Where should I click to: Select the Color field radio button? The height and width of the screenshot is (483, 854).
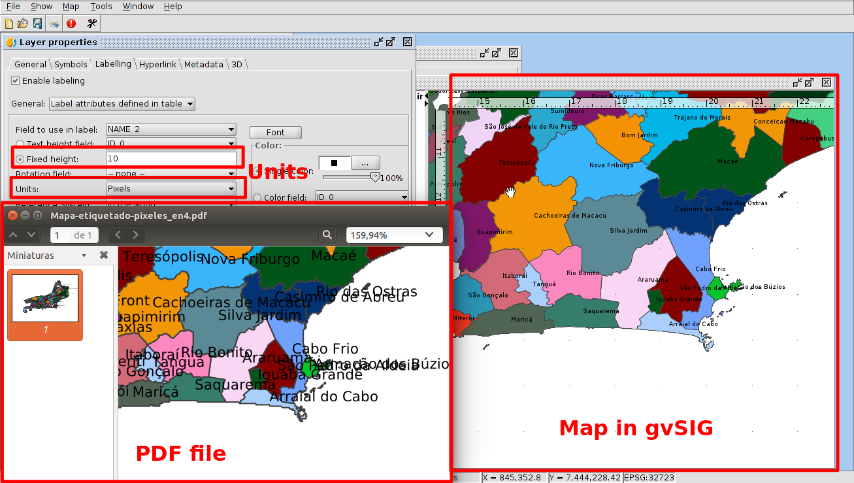257,197
